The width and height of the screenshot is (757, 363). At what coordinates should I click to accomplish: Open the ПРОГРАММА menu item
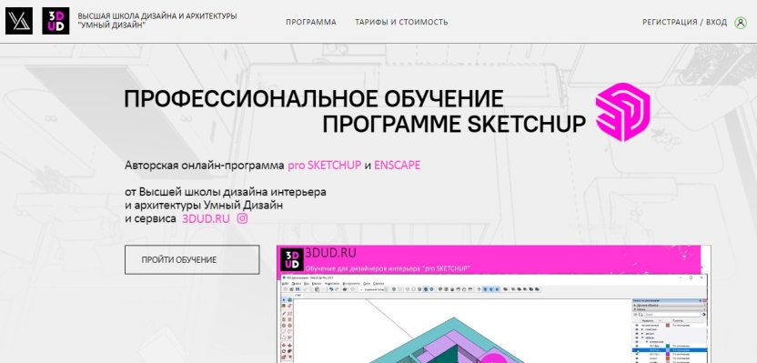click(x=311, y=22)
